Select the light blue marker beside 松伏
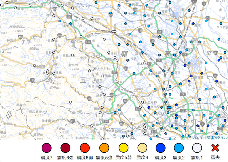Viewport: 228px width, 162px height. [206, 89]
